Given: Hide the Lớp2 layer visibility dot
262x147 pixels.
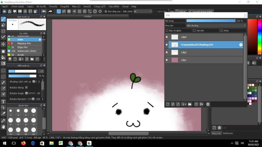Looking at the screenshot, I should 167,52.
